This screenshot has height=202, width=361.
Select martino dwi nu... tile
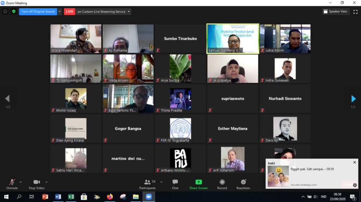click(x=128, y=159)
